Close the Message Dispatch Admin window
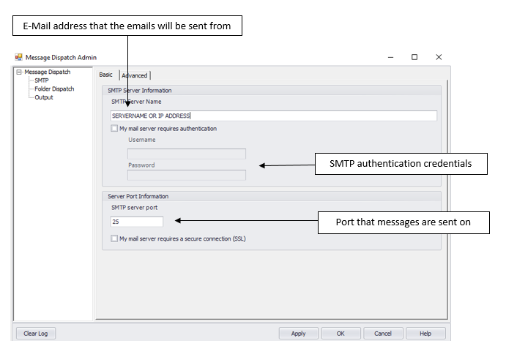506x346 pixels. 439,57
